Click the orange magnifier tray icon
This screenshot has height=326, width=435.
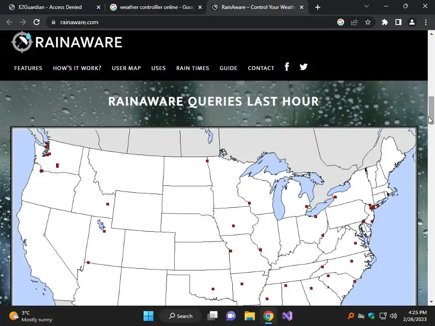pyautogui.click(x=350, y=316)
